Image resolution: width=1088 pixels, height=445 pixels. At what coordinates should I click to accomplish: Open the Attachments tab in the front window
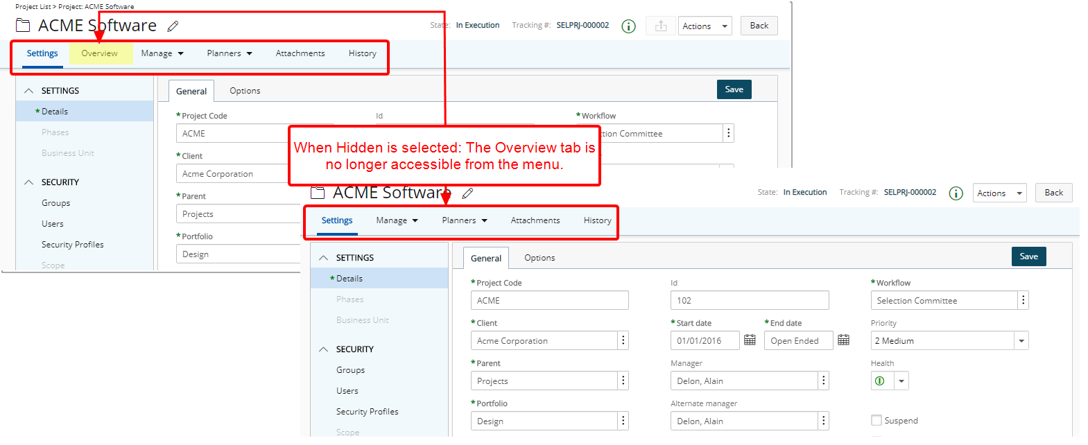tap(535, 220)
